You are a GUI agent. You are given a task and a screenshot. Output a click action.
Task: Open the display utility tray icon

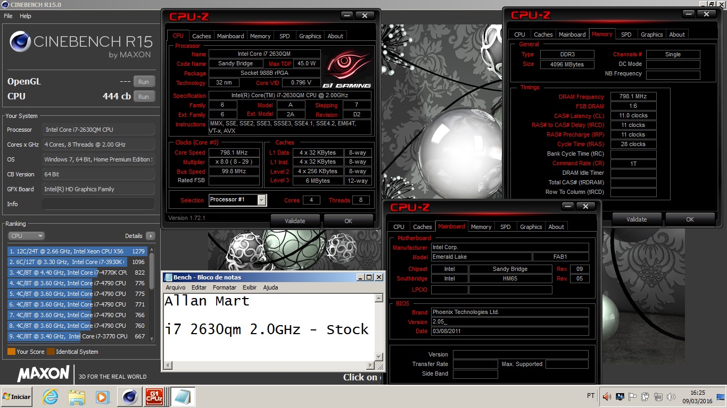click(619, 396)
